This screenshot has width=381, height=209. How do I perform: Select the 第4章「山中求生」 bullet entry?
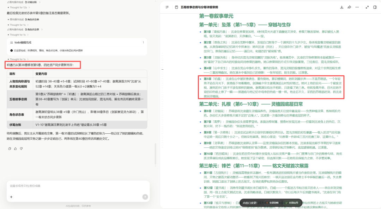click(271, 70)
